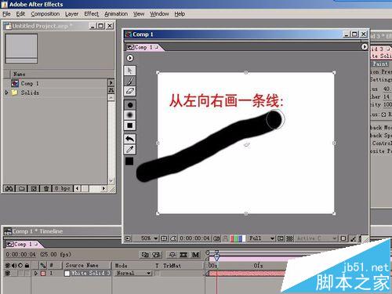Expand the Solids folder in Project panel
This screenshot has height=294, width=392.
[x=6, y=93]
